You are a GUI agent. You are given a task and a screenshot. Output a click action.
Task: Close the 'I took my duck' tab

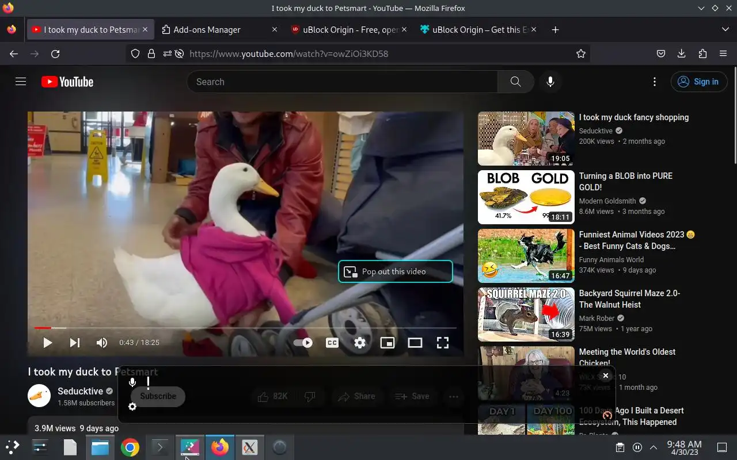pos(145,30)
